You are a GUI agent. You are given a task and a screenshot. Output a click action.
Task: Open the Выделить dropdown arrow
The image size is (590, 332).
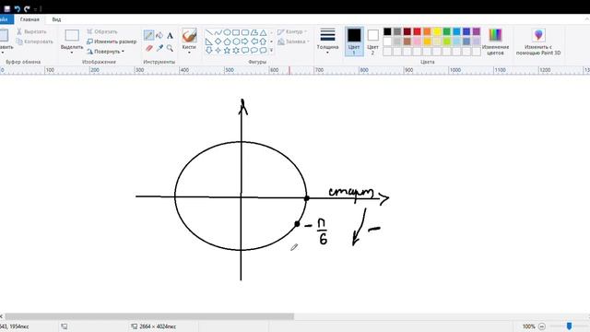point(72,53)
